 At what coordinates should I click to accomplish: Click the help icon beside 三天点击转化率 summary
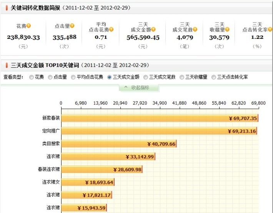coord(270,30)
